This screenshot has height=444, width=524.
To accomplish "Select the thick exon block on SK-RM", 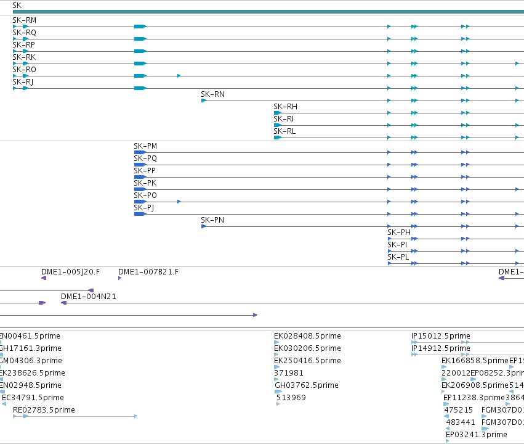I will pyautogui.click(x=140, y=27).
